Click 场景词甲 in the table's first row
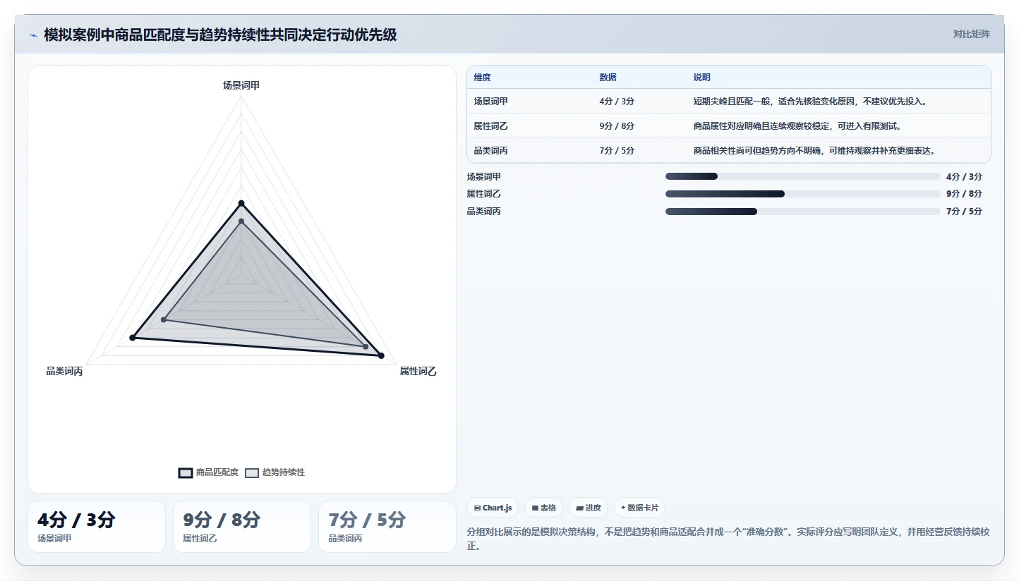Screen dimensions: 1019x581 click(491, 101)
